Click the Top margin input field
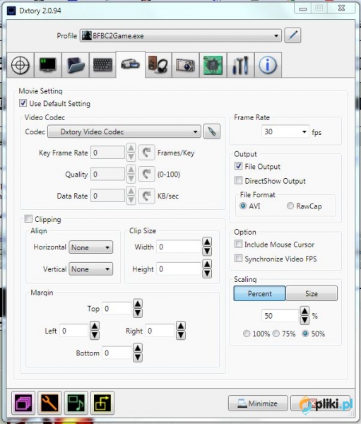This screenshot has width=361, height=424. (117, 308)
